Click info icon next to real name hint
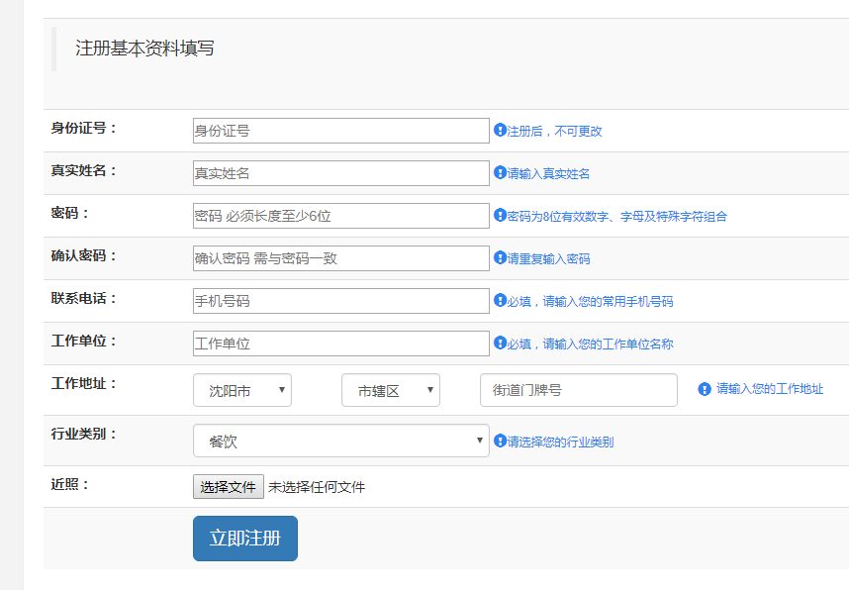 (x=500, y=172)
